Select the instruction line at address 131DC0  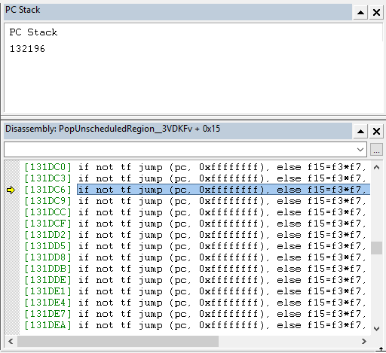click(x=195, y=167)
